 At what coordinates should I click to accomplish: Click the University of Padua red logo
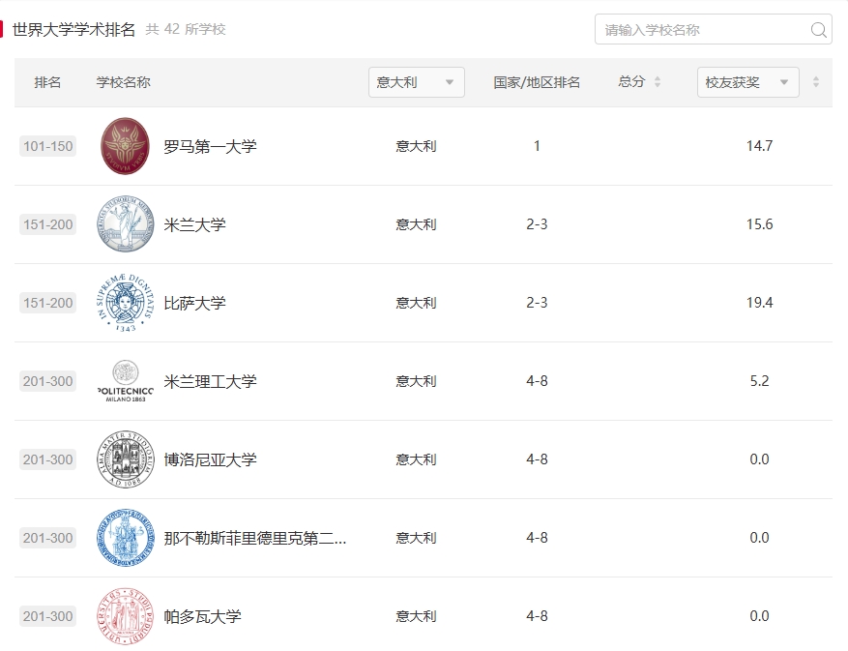[x=125, y=616]
